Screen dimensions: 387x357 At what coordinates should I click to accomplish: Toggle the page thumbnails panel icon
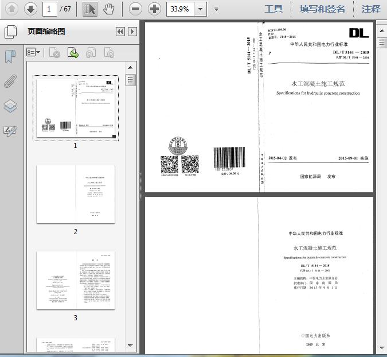coord(10,32)
